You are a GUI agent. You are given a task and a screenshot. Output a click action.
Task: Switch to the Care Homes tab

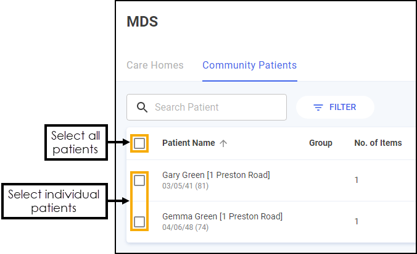click(x=155, y=65)
